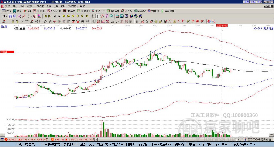Click the 日K线 label

click(x=4, y=27)
